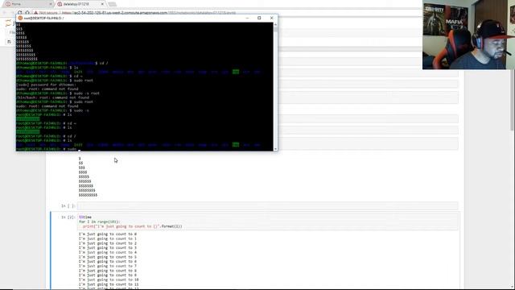Open a new browser tab

click(x=112, y=4)
